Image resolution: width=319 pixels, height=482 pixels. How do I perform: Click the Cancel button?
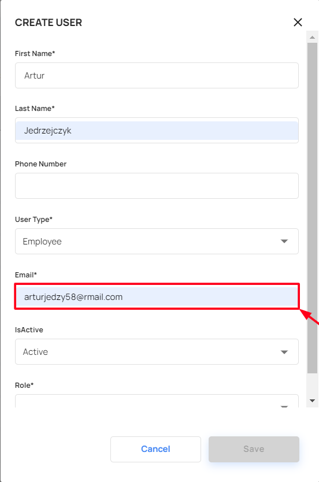[155, 449]
